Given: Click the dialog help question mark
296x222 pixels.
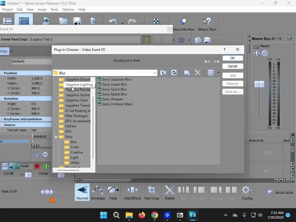Looking at the screenshot, I should click(x=224, y=49).
